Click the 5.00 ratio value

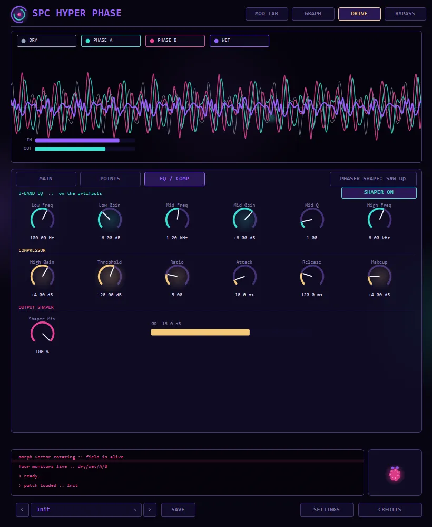click(177, 295)
